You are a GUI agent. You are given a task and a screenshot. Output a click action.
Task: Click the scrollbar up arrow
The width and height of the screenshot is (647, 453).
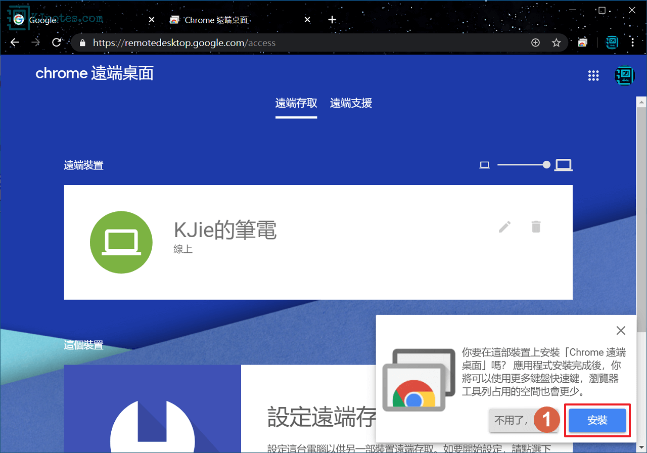640,101
